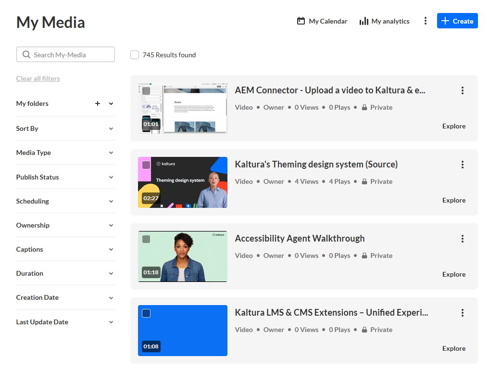Click Explore on Accessibility Agent Walkthrough entry
Image resolution: width=502 pixels, height=371 pixels.
[x=453, y=274]
